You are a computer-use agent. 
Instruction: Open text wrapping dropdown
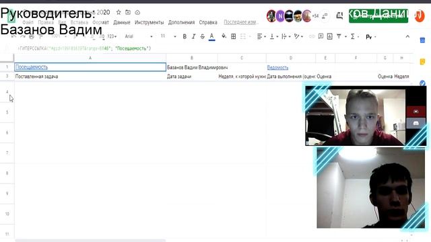286,36
